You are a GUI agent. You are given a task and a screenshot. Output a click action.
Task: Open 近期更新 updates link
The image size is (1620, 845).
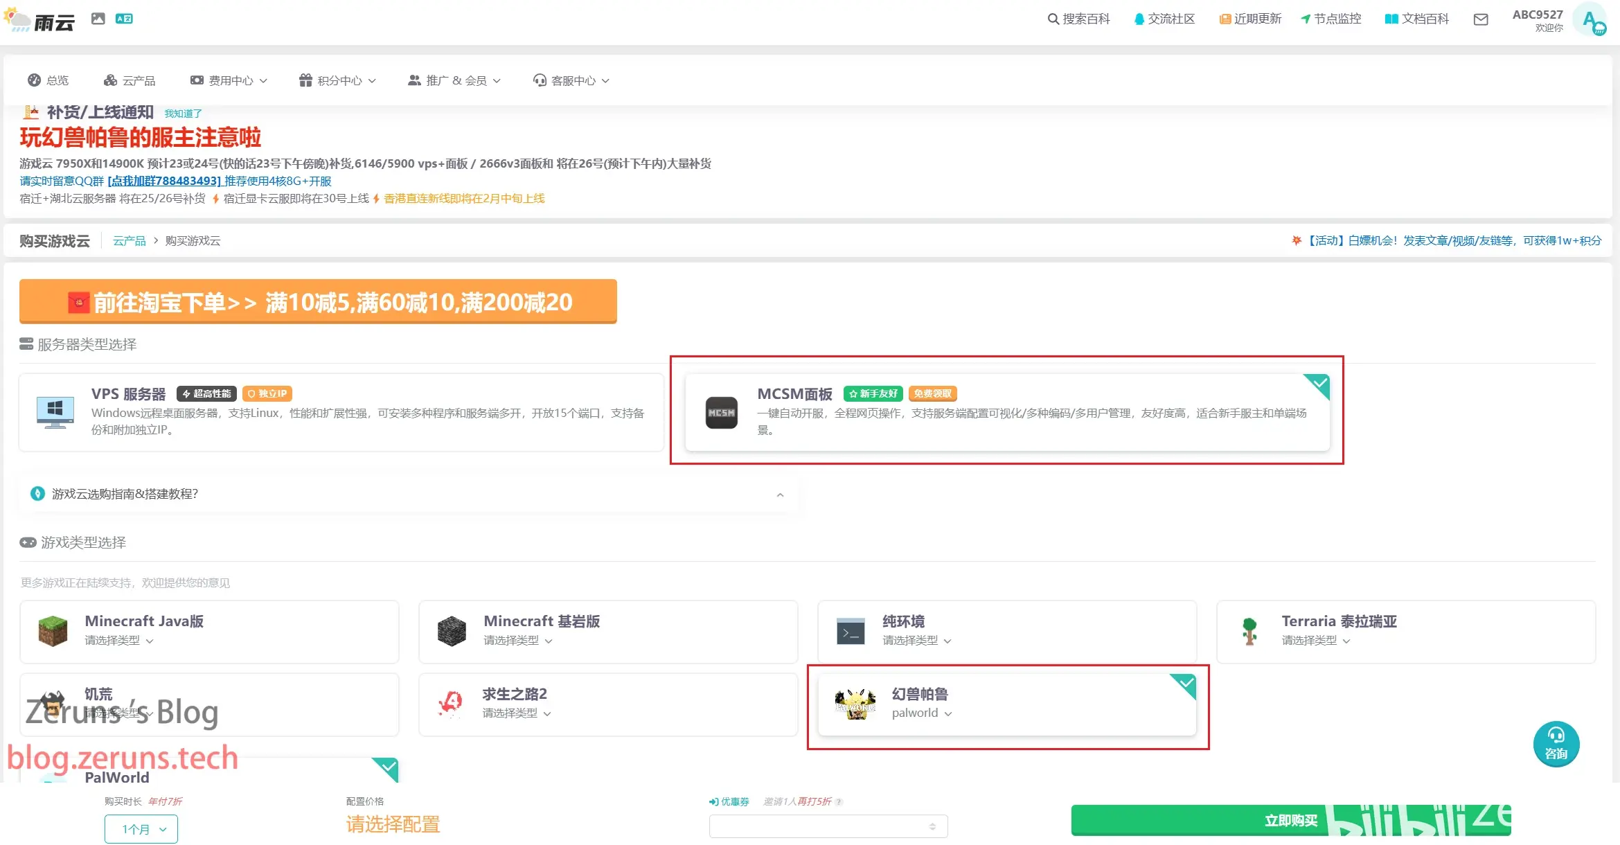point(1250,19)
